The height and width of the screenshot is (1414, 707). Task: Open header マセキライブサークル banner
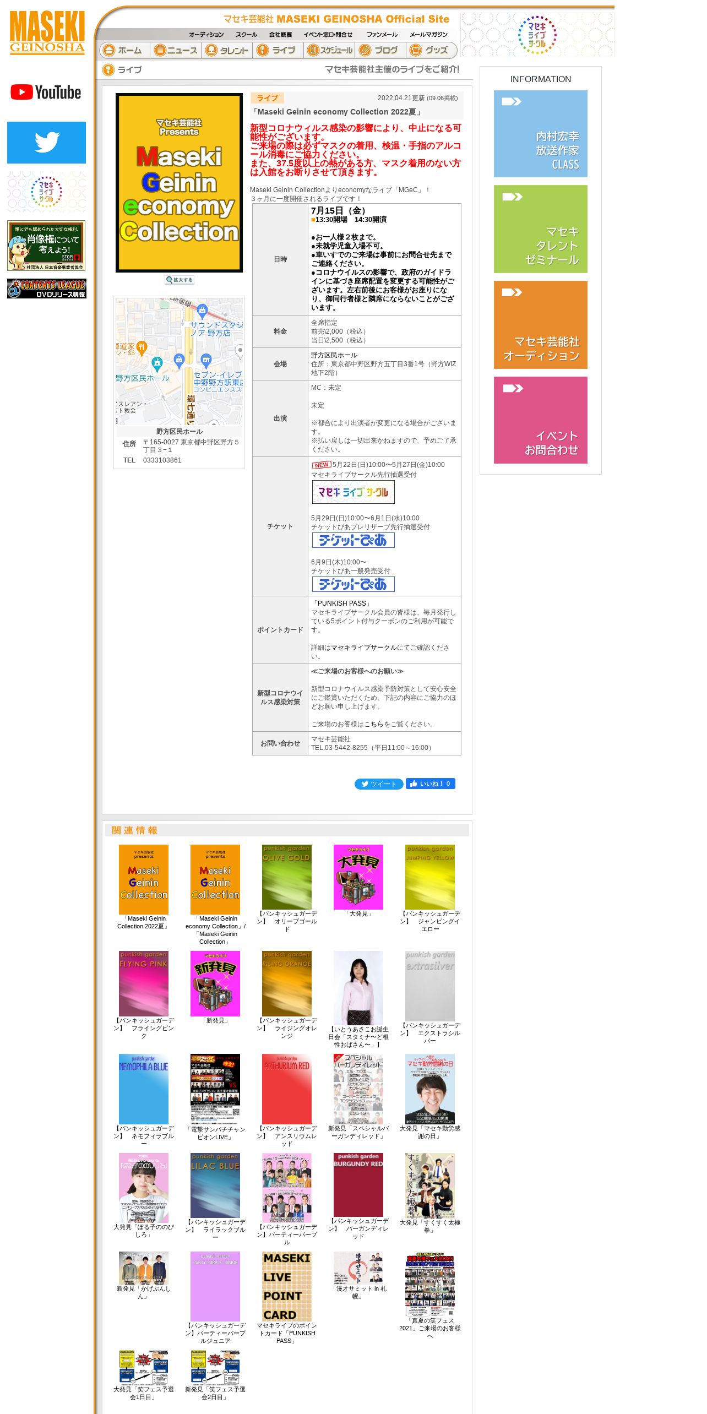coord(537,35)
